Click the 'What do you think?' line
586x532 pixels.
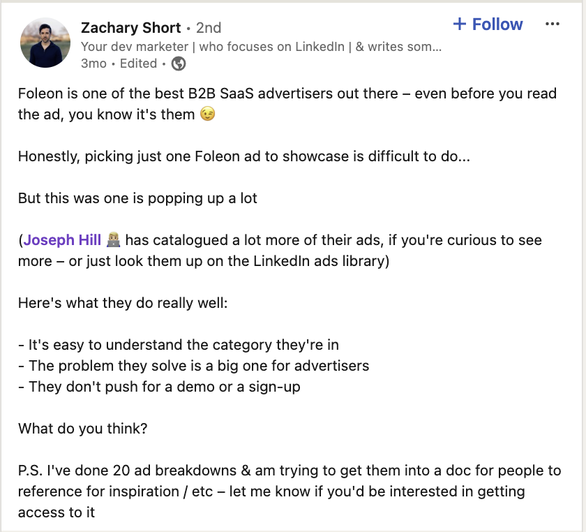pos(83,429)
